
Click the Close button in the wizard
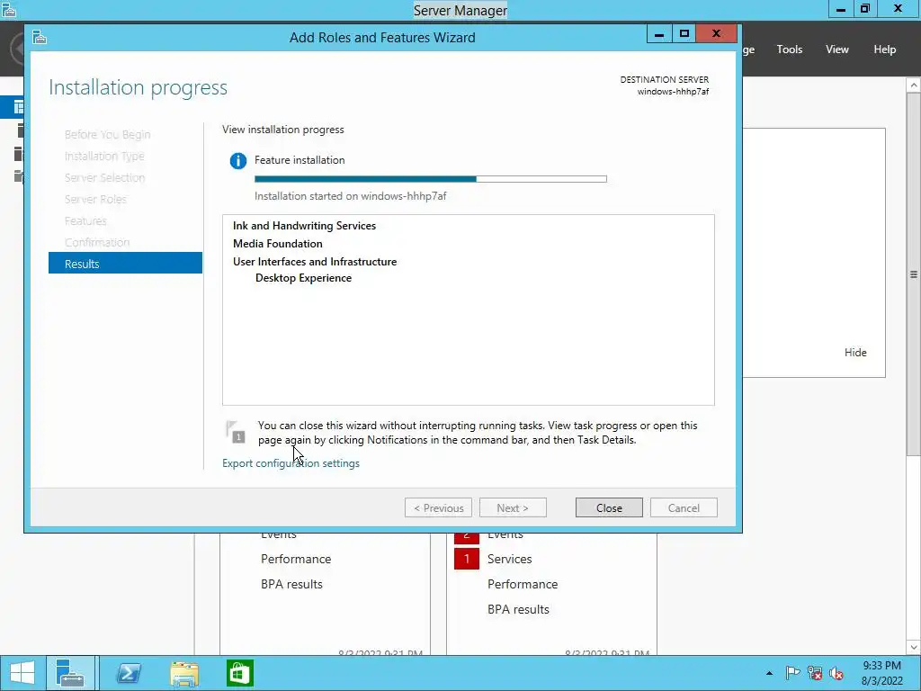point(609,507)
